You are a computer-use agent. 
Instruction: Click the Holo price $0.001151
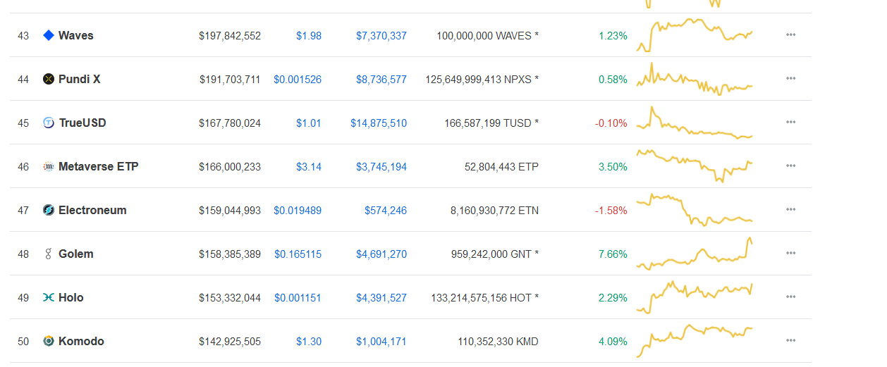pos(298,297)
